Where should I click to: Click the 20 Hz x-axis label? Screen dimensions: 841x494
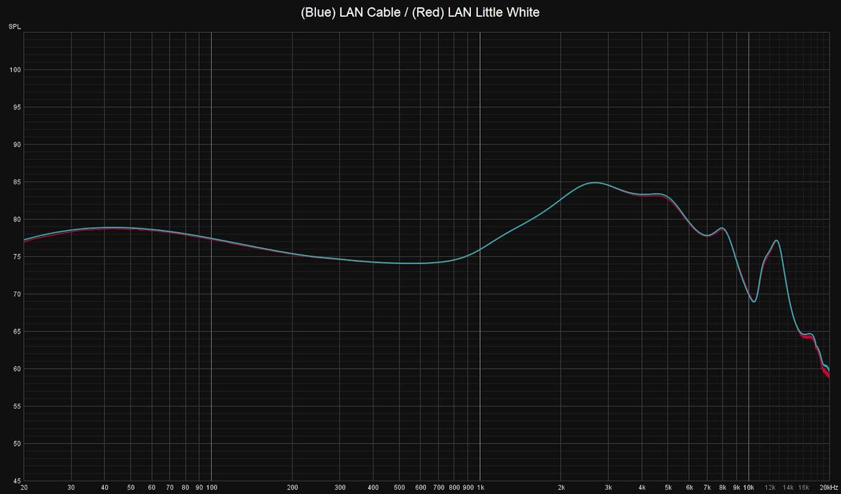pos(24,487)
